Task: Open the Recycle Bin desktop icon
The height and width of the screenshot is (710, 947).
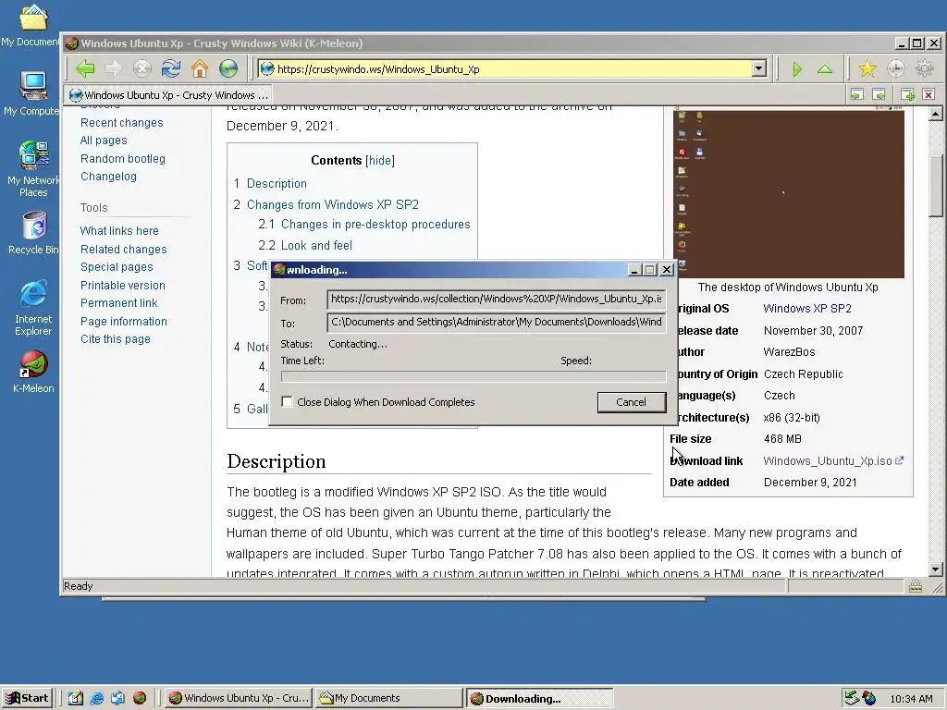Action: pos(34,232)
